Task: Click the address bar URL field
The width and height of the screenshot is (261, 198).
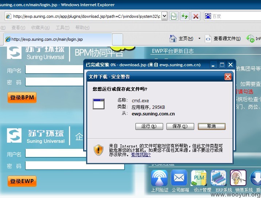Action: [x=86, y=16]
